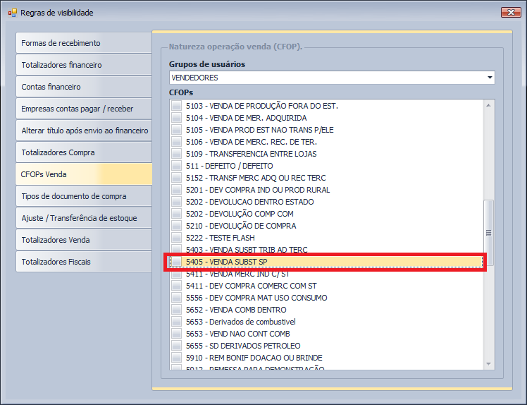This screenshot has width=527, height=405.
Task: Open Tipos de documento de compra tab
Action: click(x=84, y=196)
